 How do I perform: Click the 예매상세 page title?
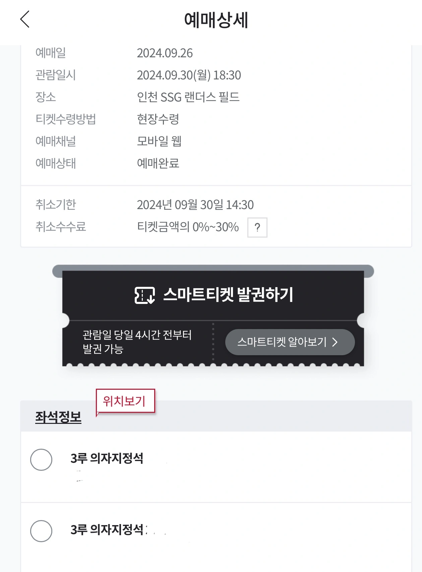click(x=216, y=20)
